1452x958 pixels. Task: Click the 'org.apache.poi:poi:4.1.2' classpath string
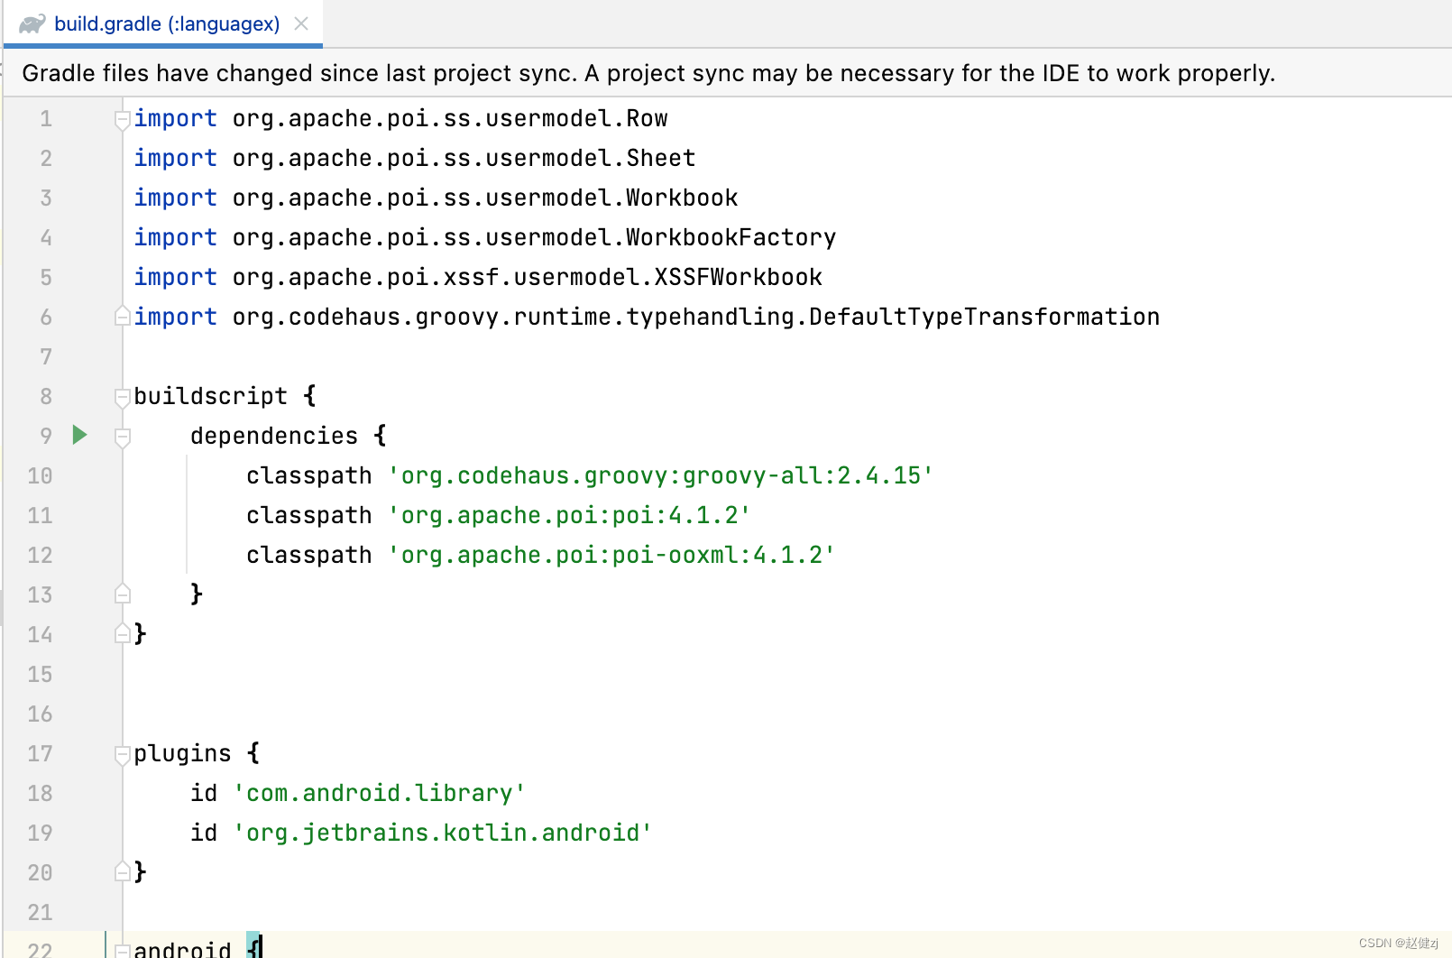(x=568, y=515)
